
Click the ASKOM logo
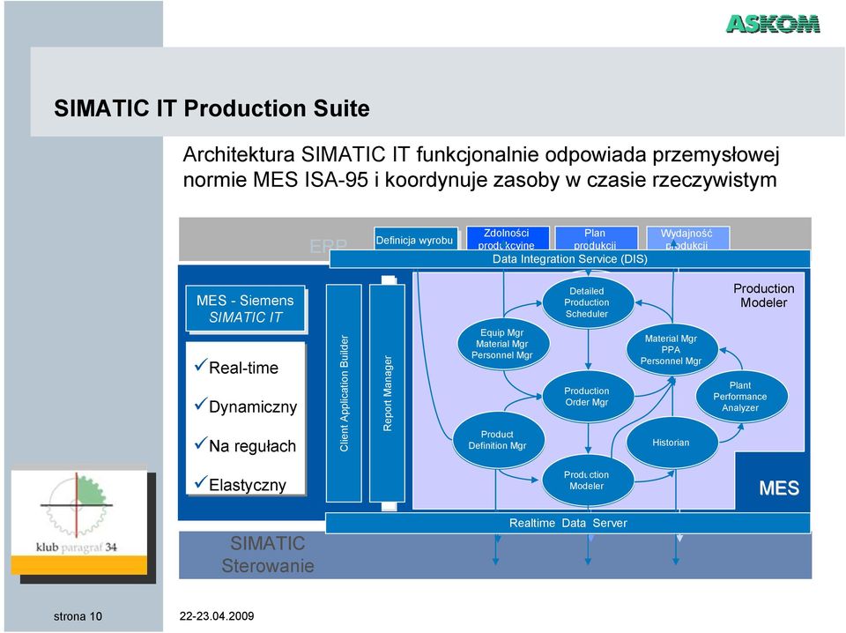pos(773,24)
